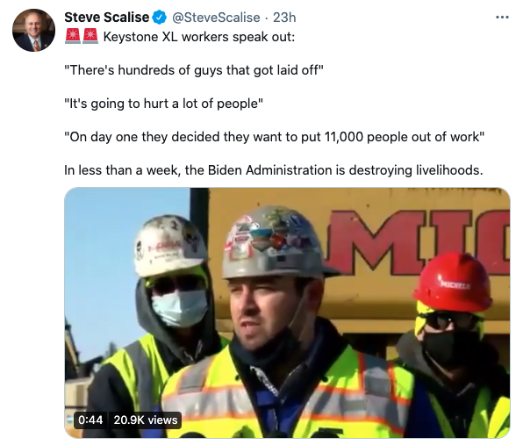Open Steve Scalise's profile avatar
The image size is (523, 445).
pos(33,31)
